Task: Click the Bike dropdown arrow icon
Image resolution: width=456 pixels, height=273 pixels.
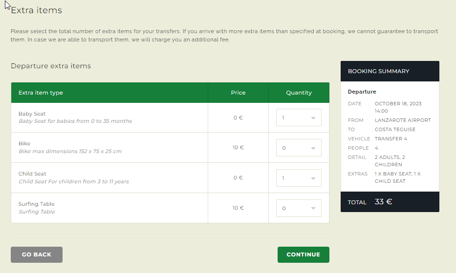Action: (x=313, y=148)
